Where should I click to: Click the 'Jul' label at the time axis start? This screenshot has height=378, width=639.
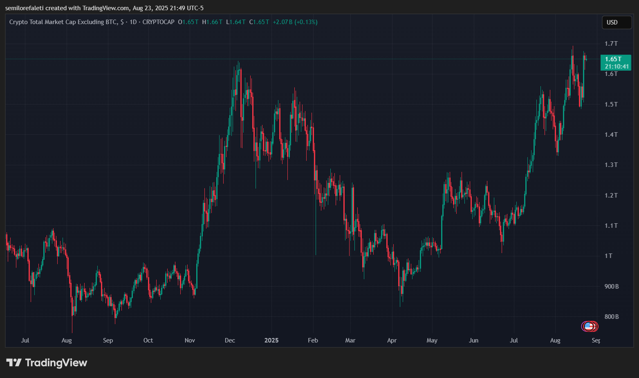(25, 340)
